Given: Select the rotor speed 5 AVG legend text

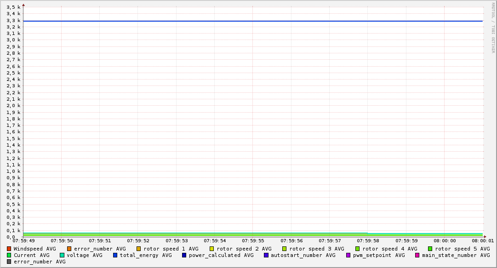Looking at the screenshot, I should click(462, 249).
